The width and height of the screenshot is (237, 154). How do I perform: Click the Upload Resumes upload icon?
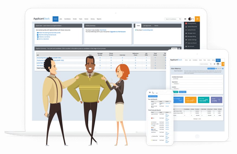[186, 27]
